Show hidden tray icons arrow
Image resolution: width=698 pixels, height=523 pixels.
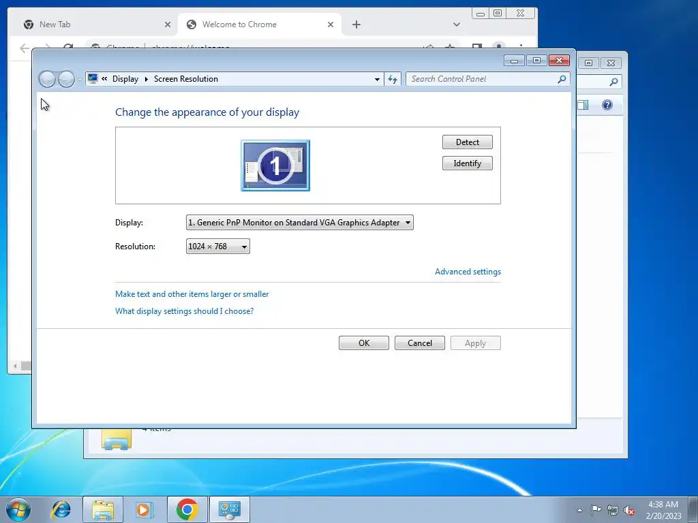tap(579, 510)
